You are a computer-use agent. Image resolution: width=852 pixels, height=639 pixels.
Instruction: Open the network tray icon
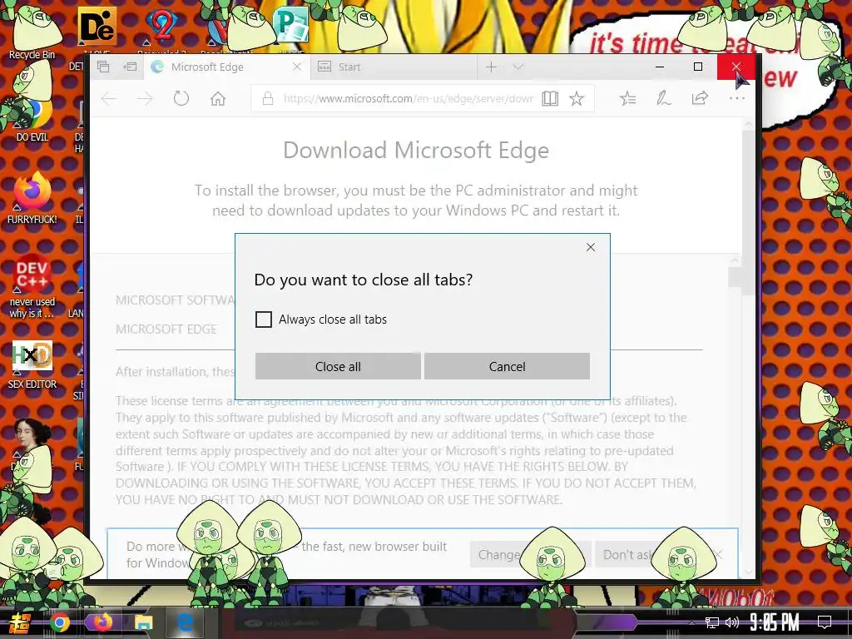(x=712, y=622)
